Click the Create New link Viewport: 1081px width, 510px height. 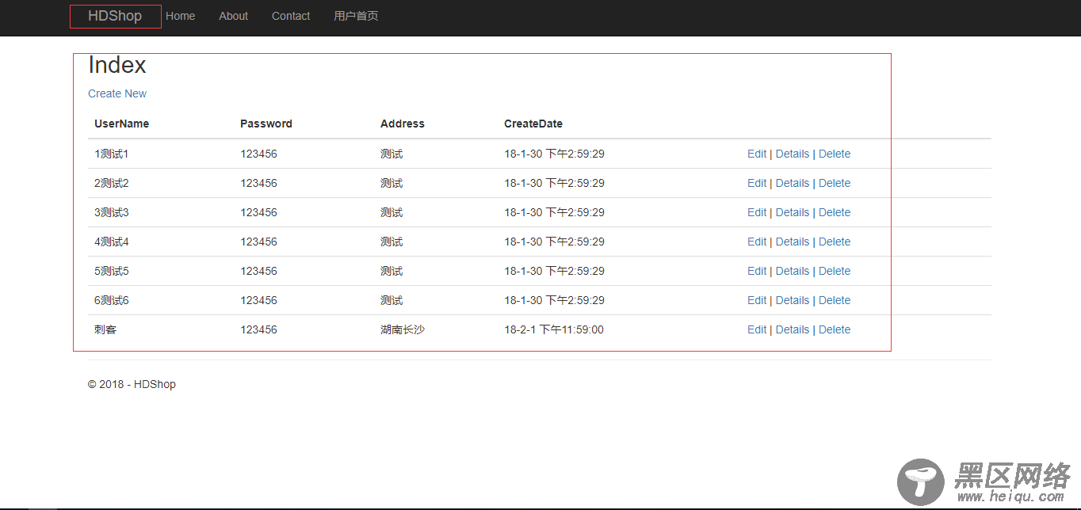(117, 93)
